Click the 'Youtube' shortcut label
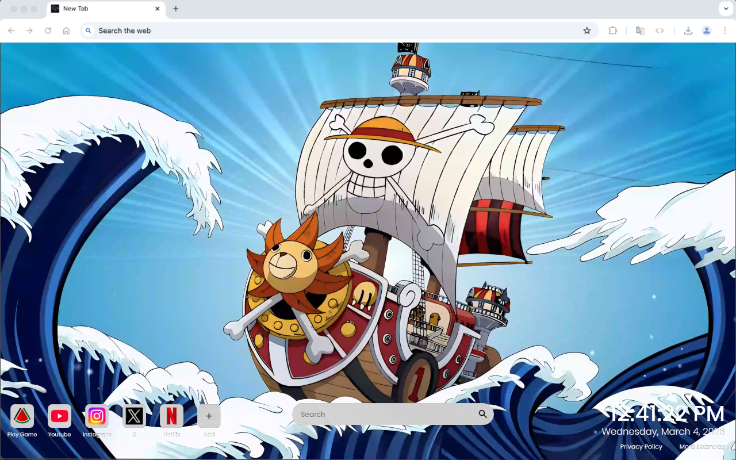736x460 pixels. [59, 435]
